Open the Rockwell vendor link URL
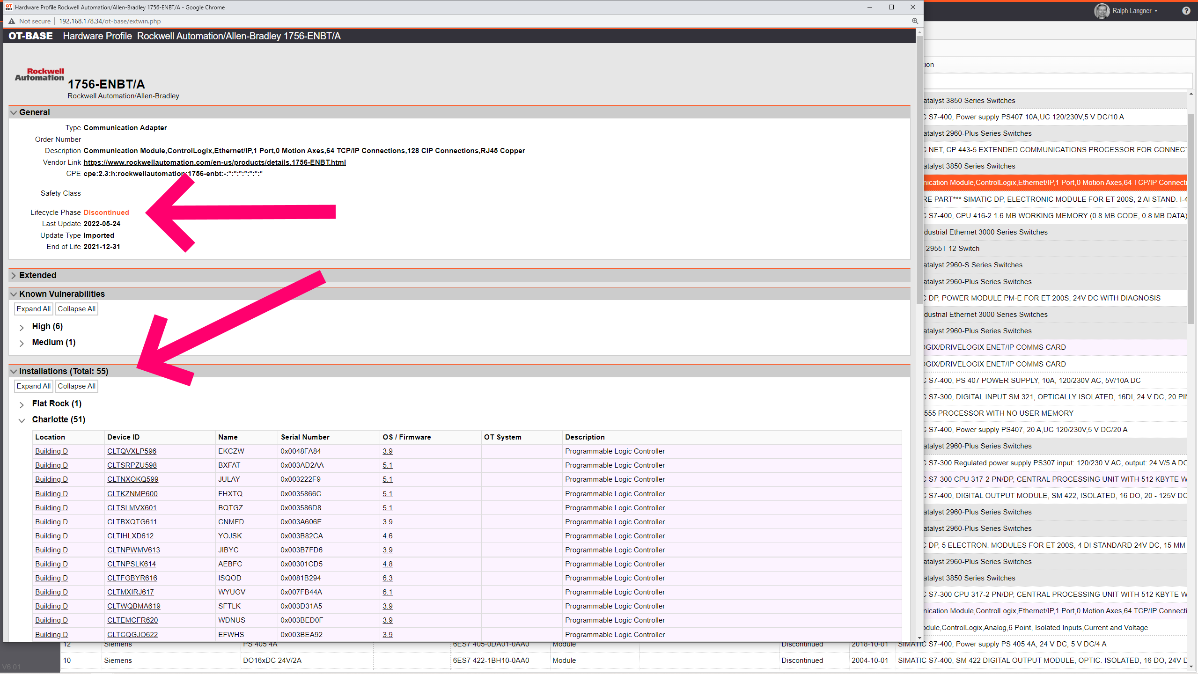This screenshot has height=675, width=1198. [x=214, y=162]
